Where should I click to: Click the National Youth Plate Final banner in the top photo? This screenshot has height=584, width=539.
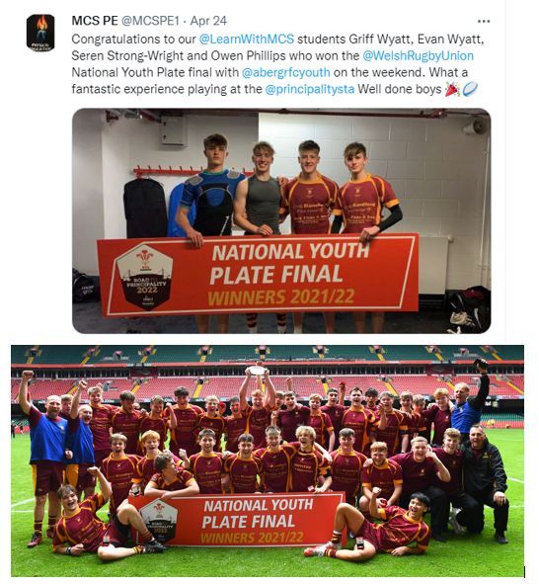258,275
